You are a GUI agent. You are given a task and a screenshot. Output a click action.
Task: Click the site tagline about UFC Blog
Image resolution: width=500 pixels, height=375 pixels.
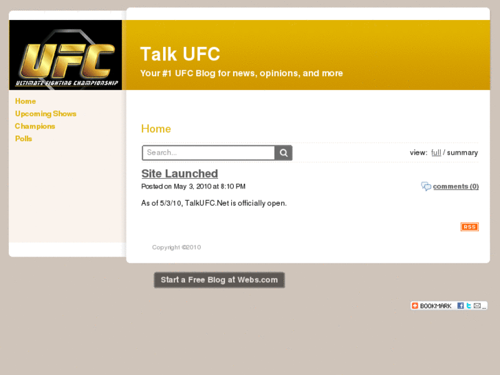point(241,74)
